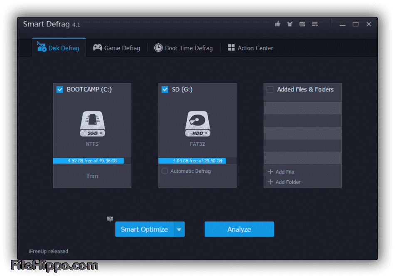Screen dimensions: 395x277
Task: Click the plus icon beside Add File
Action: pyautogui.click(x=270, y=172)
